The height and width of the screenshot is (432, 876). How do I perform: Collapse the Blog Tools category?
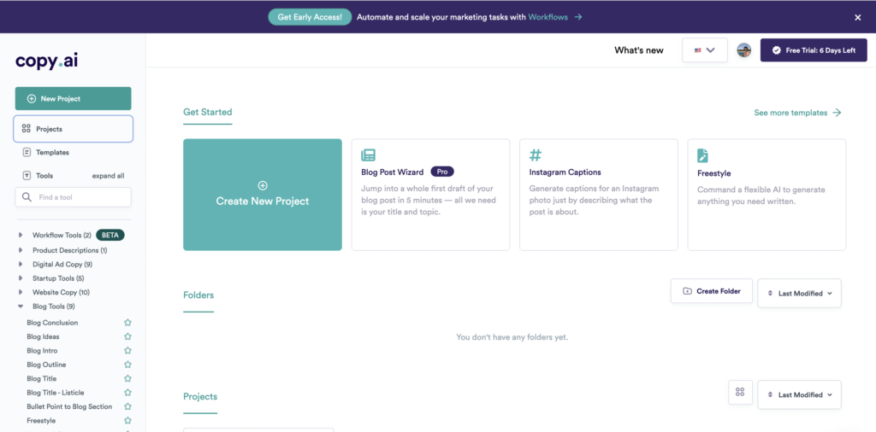[21, 306]
